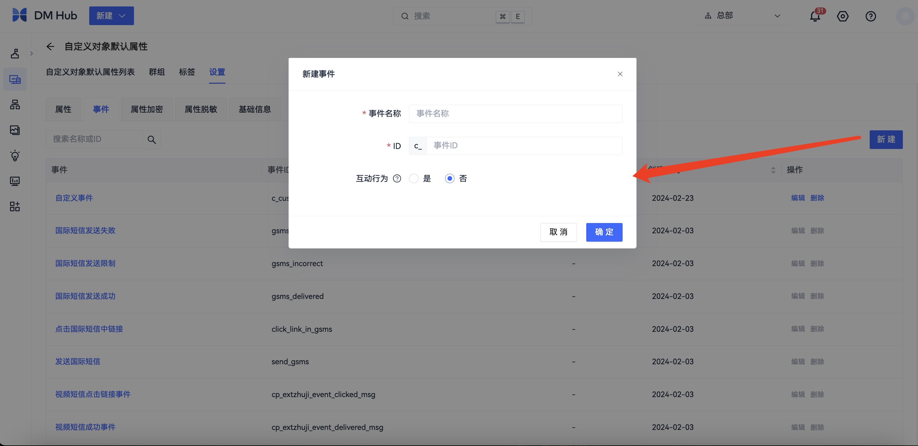
Task: Click 编辑 for 自定义事件 row
Action: [798, 198]
